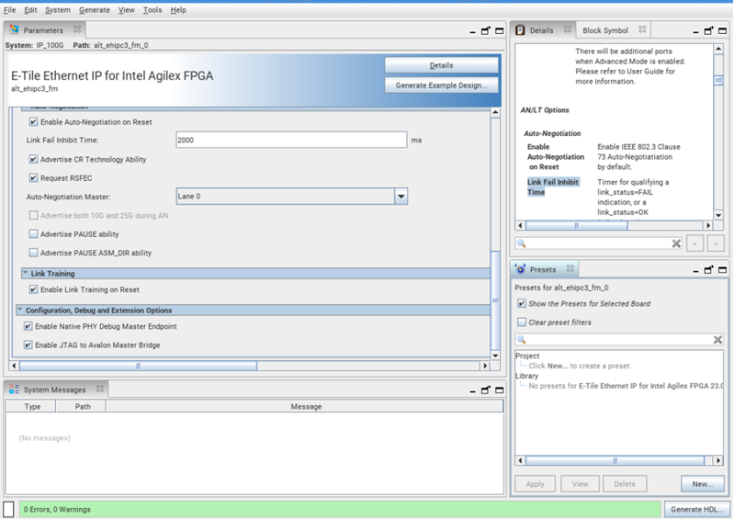Viewport: 734px width, 520px height.
Task: Click the Details tab book icon
Action: (520, 30)
